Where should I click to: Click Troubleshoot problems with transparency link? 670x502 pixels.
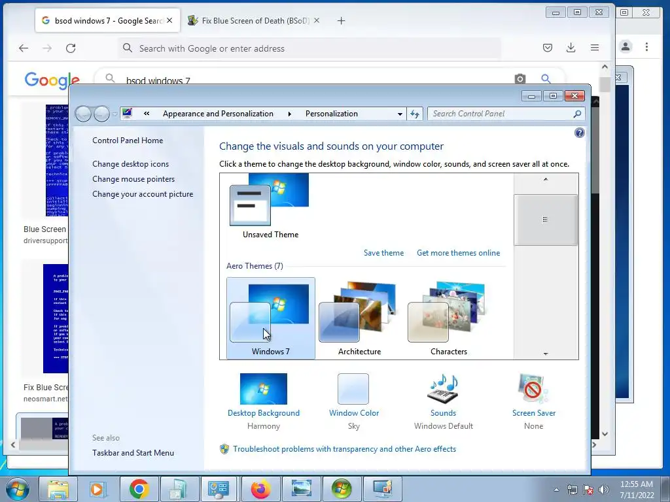(344, 449)
